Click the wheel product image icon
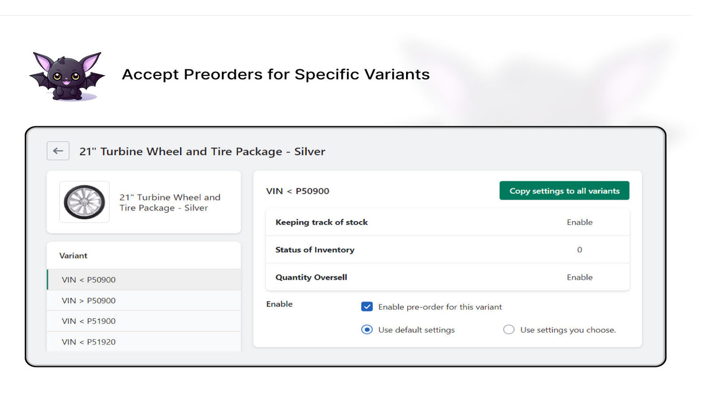The height and width of the screenshot is (399, 710). 84,202
